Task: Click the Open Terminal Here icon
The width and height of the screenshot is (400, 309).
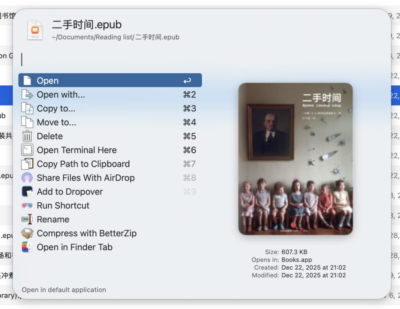Action: coord(27,150)
